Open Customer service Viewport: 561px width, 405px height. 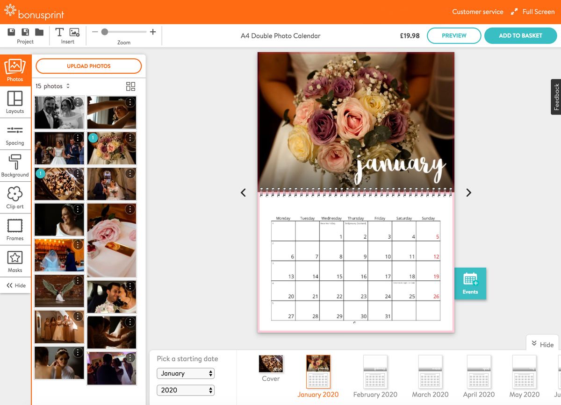pyautogui.click(x=477, y=11)
